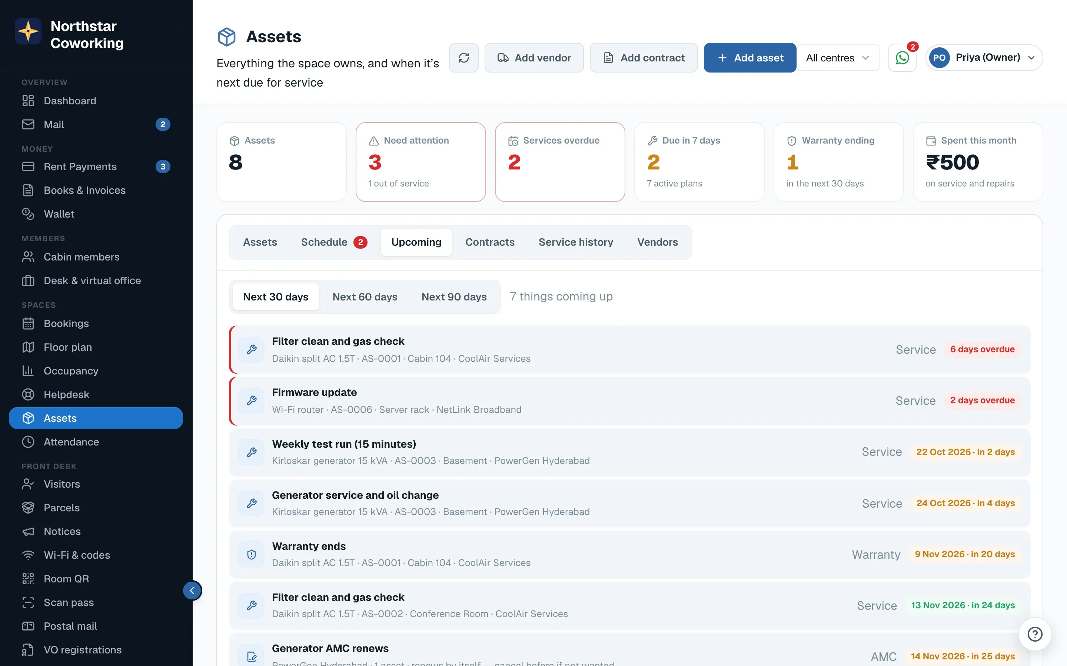Click the Northstar Coworking star logo
Image resolution: width=1067 pixels, height=666 pixels.
pos(28,31)
